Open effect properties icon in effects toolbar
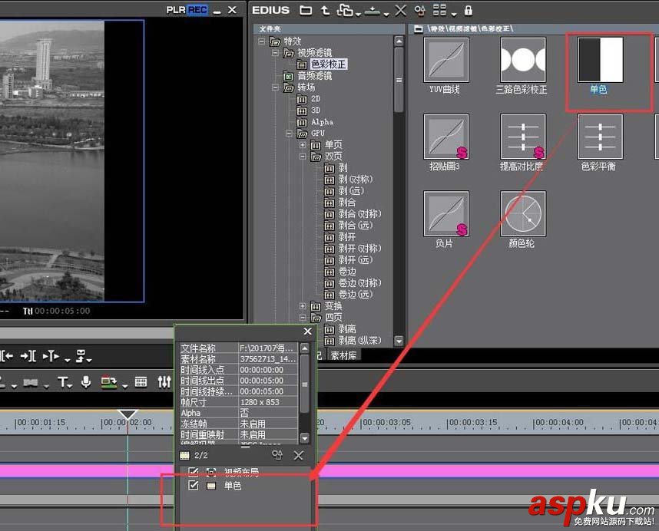The width and height of the screenshot is (659, 531). 419,11
